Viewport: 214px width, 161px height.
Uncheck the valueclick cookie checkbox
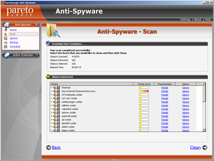59,109
